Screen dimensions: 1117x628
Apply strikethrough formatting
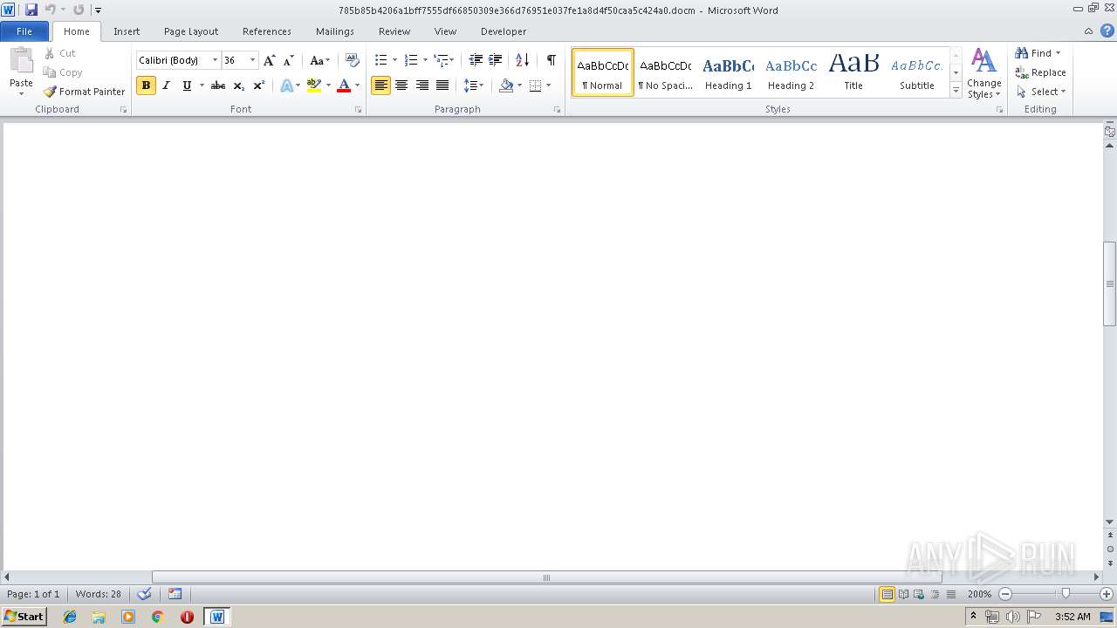tap(218, 85)
